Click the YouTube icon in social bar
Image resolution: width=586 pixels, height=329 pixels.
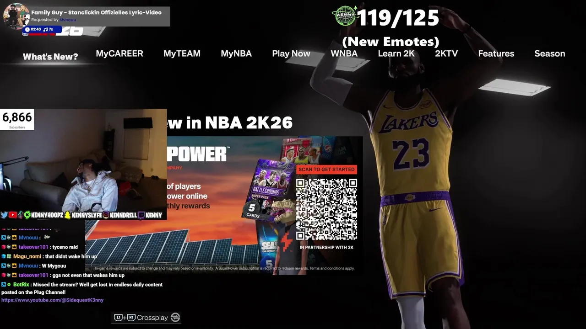[x=12, y=215]
